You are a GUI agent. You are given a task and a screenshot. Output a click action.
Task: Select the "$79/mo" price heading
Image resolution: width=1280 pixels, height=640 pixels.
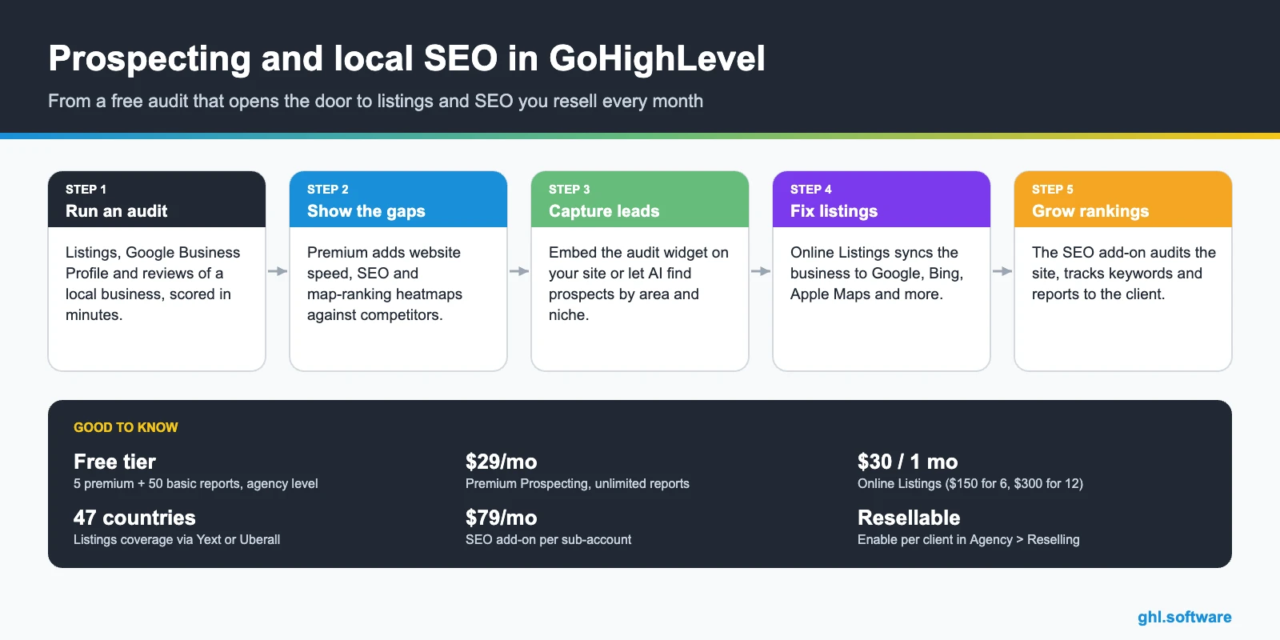click(x=501, y=518)
